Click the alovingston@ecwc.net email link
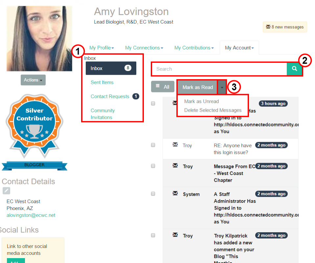Image resolution: width=315 pixels, height=263 pixels. pos(31,215)
